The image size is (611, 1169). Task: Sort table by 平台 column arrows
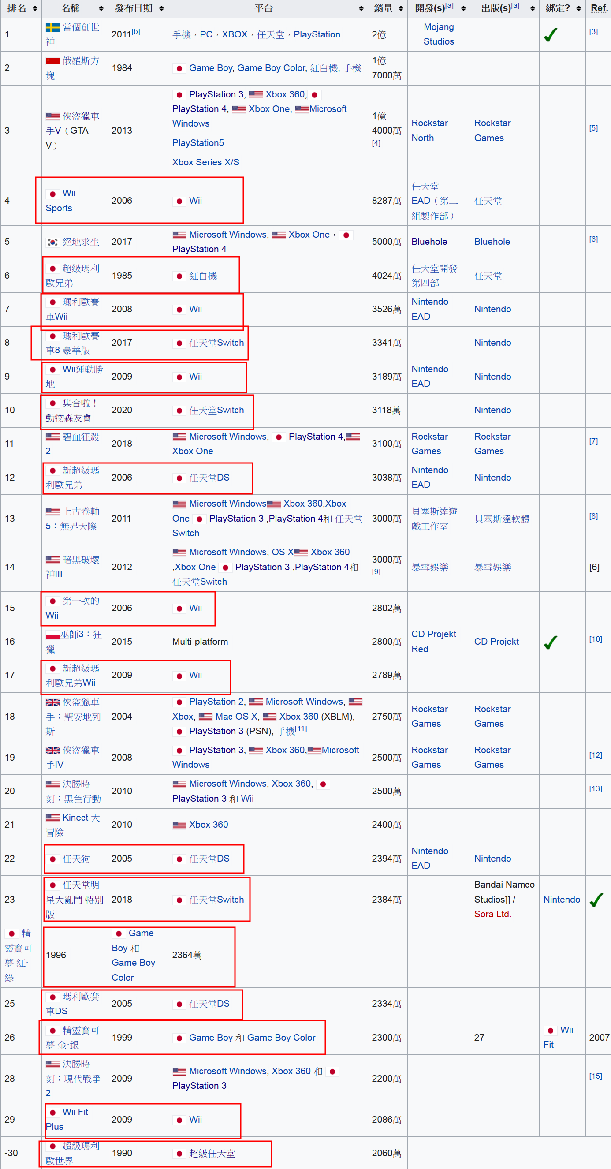(x=361, y=9)
